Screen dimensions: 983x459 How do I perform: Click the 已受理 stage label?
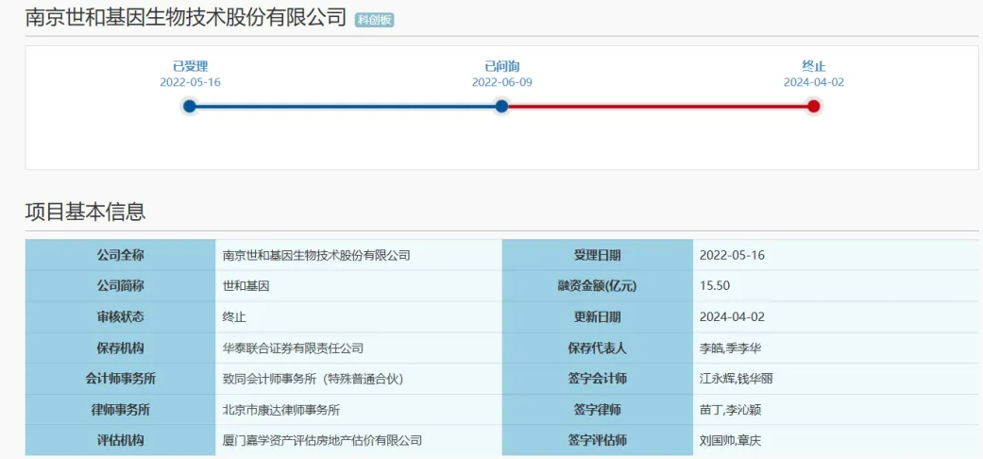click(190, 66)
